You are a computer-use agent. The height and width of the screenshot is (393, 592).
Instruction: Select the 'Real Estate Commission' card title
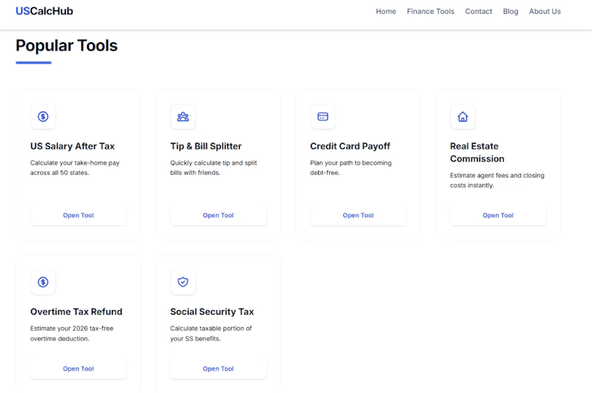click(x=477, y=152)
